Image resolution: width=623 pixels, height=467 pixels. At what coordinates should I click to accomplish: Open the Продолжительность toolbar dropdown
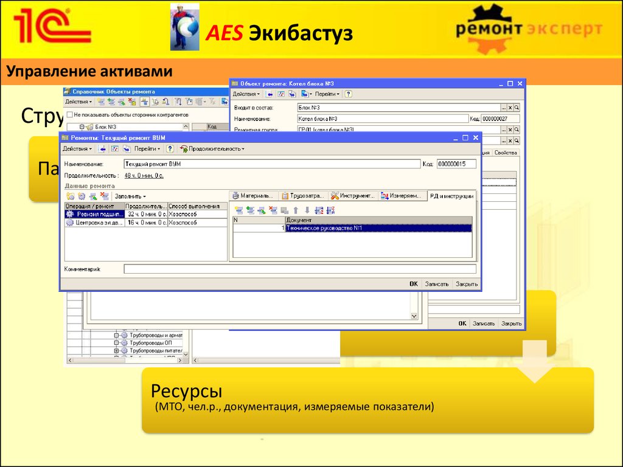212,149
